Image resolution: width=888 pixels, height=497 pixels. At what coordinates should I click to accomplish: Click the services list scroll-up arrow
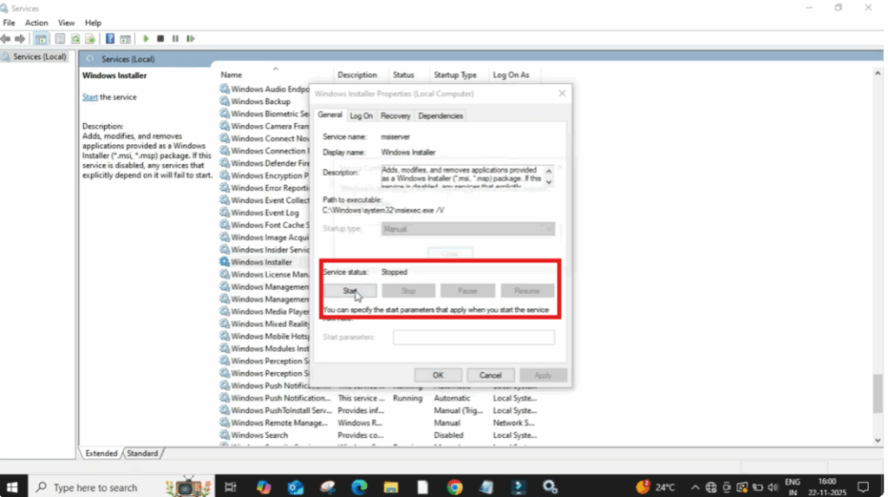pos(878,73)
